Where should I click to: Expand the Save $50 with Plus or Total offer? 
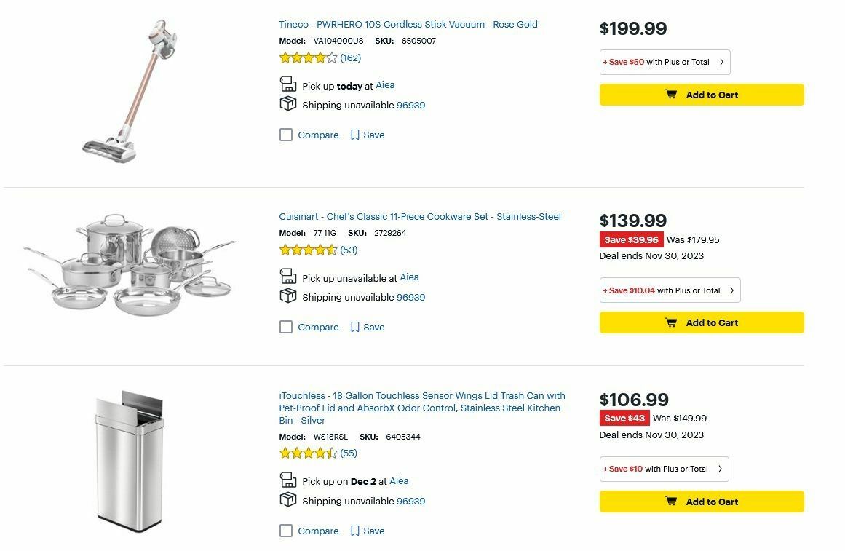tap(664, 62)
